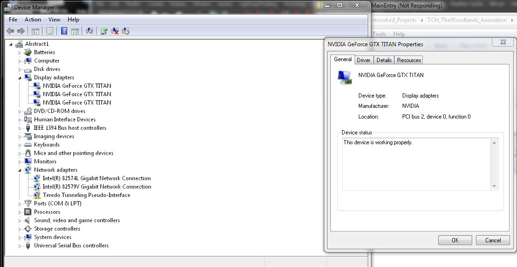Select the System devices label
This screenshot has width=517, height=267.
coord(53,237)
